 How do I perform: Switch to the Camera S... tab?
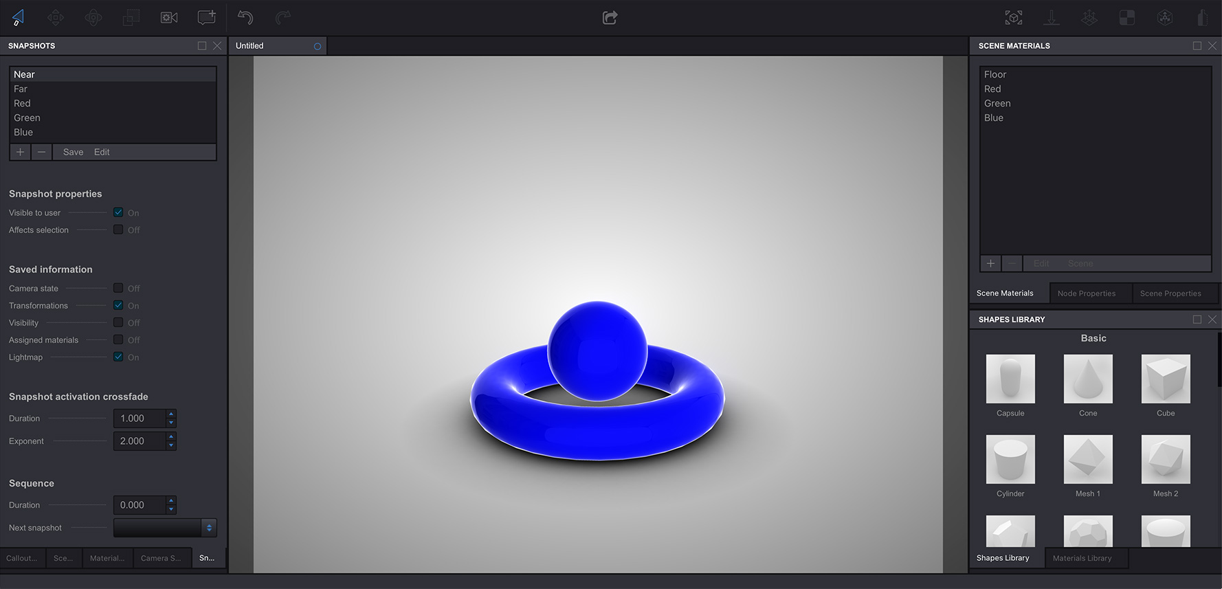tap(161, 558)
